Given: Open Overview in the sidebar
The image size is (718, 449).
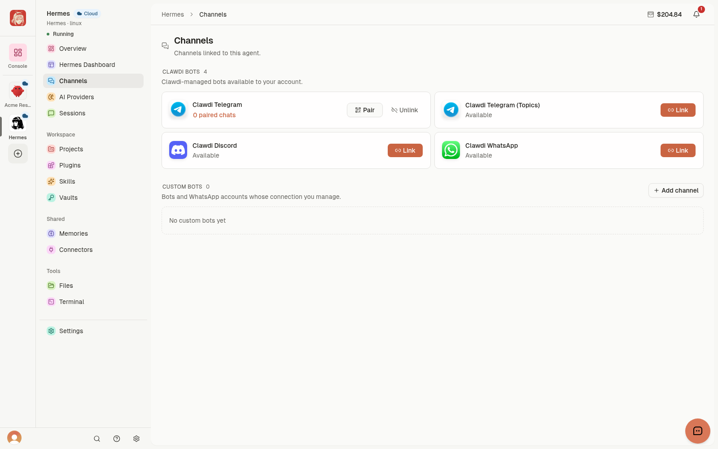Looking at the screenshot, I should (x=93, y=48).
